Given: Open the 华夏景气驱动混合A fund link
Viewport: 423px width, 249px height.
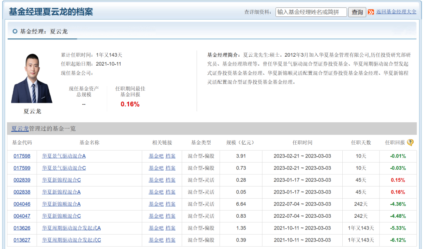Looking at the screenshot, I should point(64,156).
